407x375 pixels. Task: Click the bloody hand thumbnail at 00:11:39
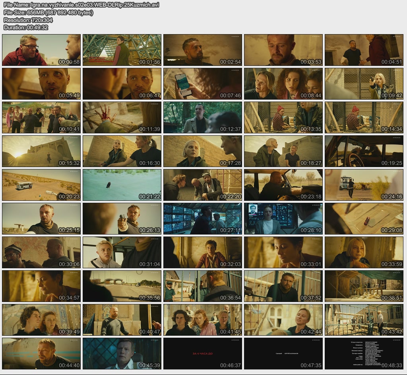[122, 117]
